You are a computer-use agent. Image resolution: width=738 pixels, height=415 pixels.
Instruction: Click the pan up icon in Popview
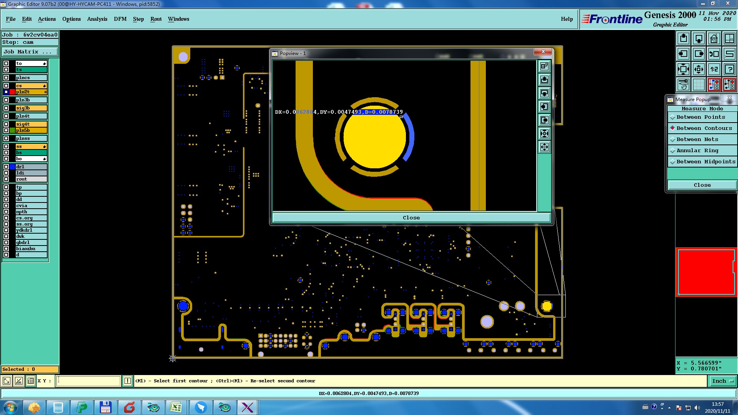tap(544, 80)
